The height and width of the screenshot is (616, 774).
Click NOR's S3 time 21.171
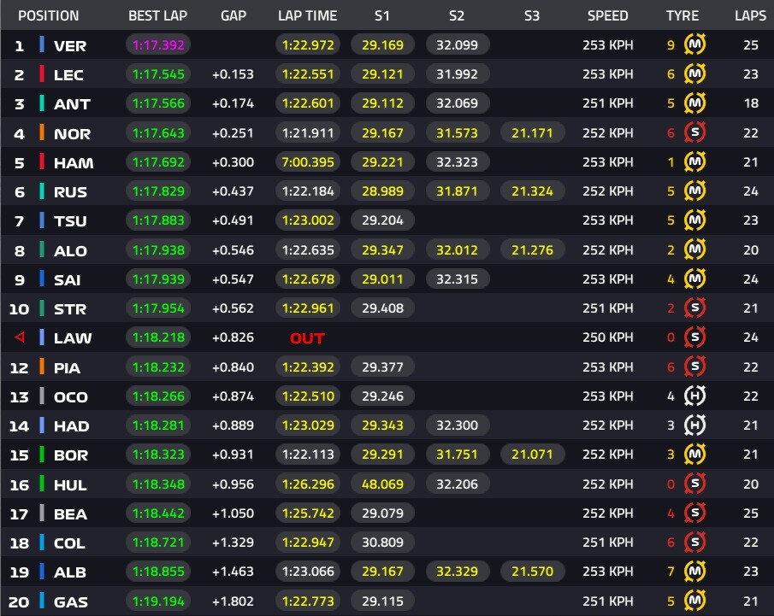[532, 132]
